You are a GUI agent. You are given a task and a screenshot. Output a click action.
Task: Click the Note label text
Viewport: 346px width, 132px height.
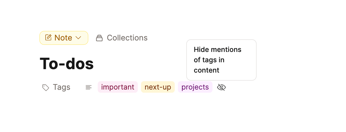[63, 38]
